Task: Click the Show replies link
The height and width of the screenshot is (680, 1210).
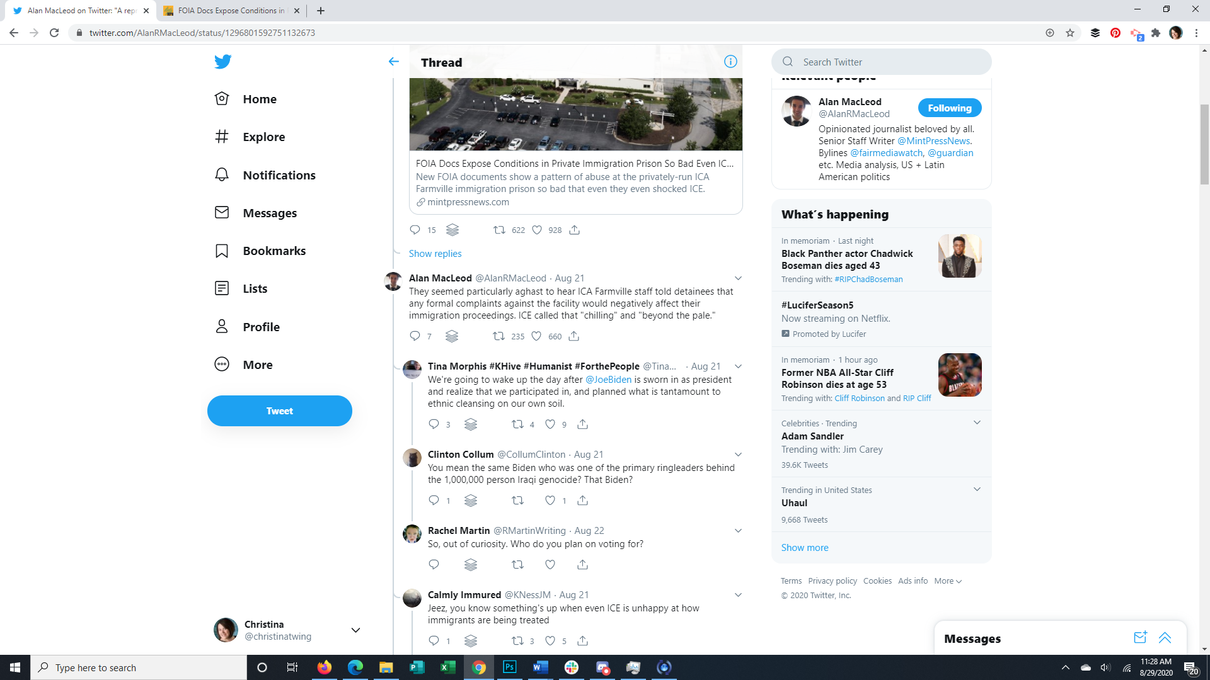Action: (435, 254)
